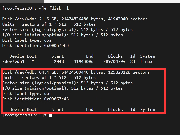
Task: Click disk identifier 0x00067e43
Action: 56,99
